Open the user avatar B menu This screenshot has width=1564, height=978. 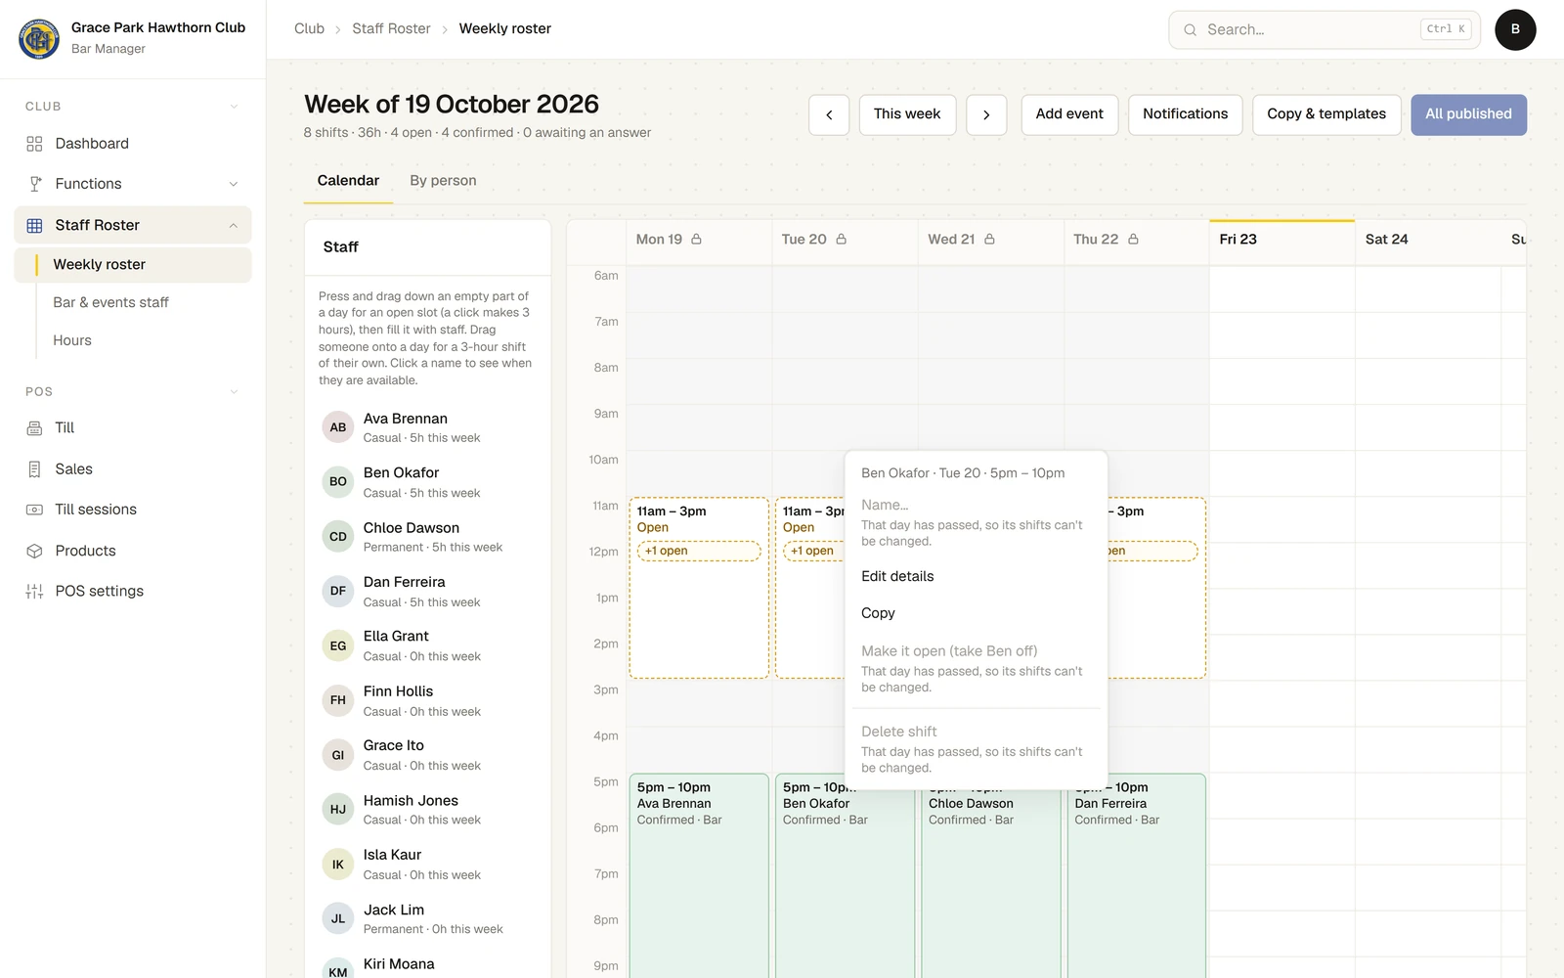click(x=1515, y=29)
